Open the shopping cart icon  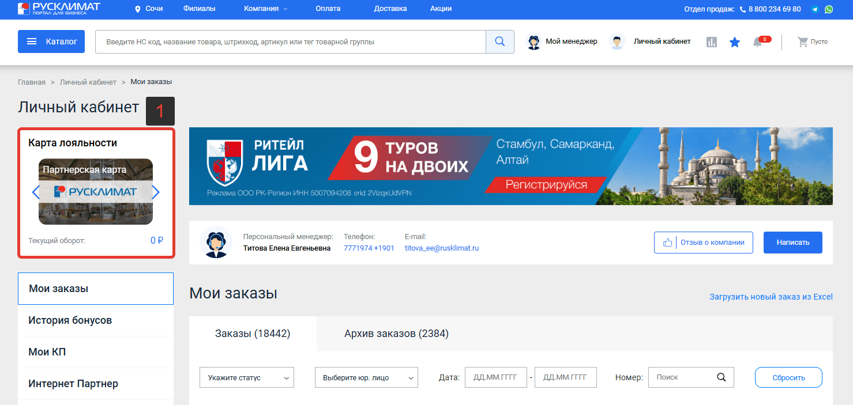(x=802, y=41)
